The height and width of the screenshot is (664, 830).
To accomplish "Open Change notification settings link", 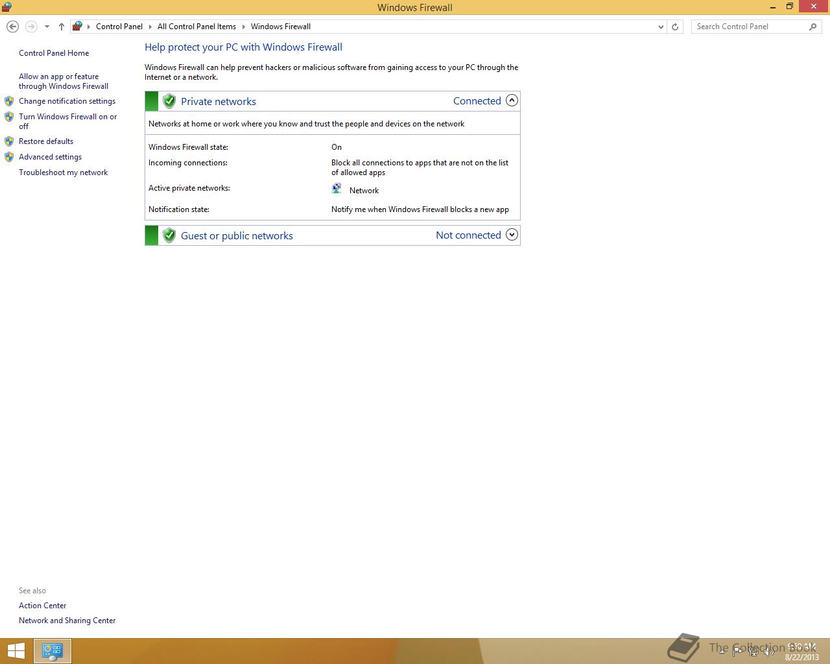I will pyautogui.click(x=67, y=101).
